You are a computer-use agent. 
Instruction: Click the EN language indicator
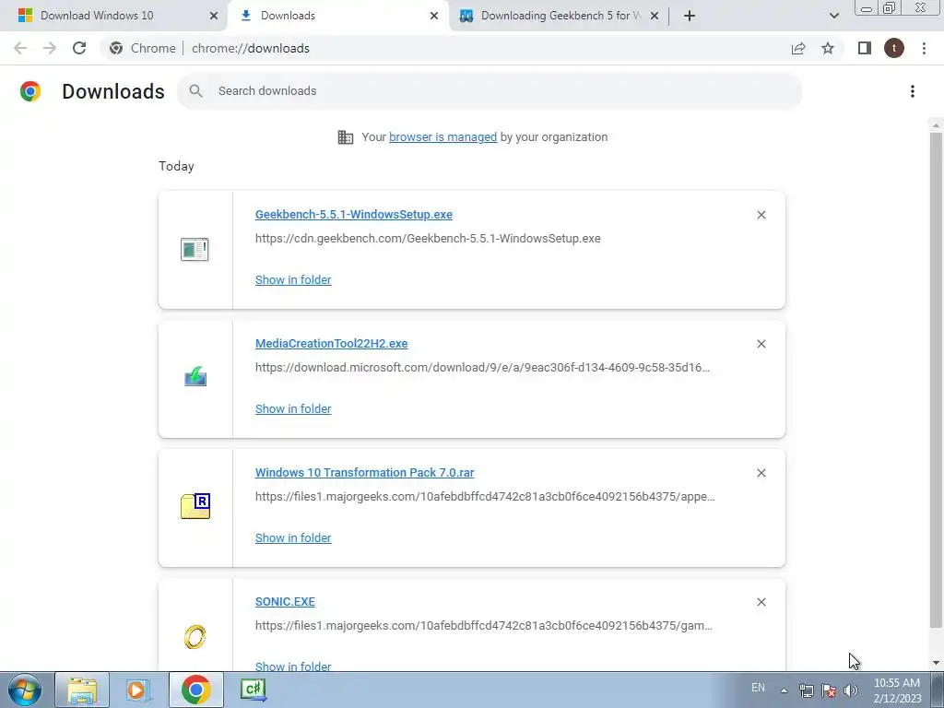pyautogui.click(x=758, y=688)
